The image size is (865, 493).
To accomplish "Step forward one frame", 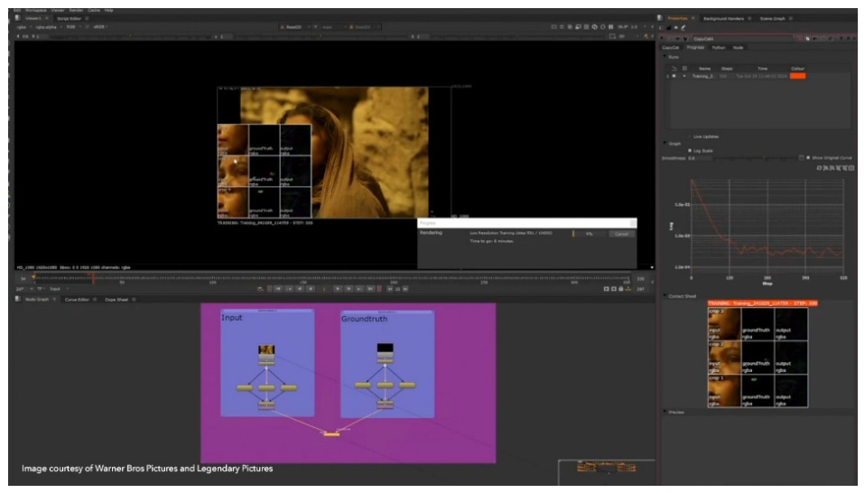I will point(349,288).
